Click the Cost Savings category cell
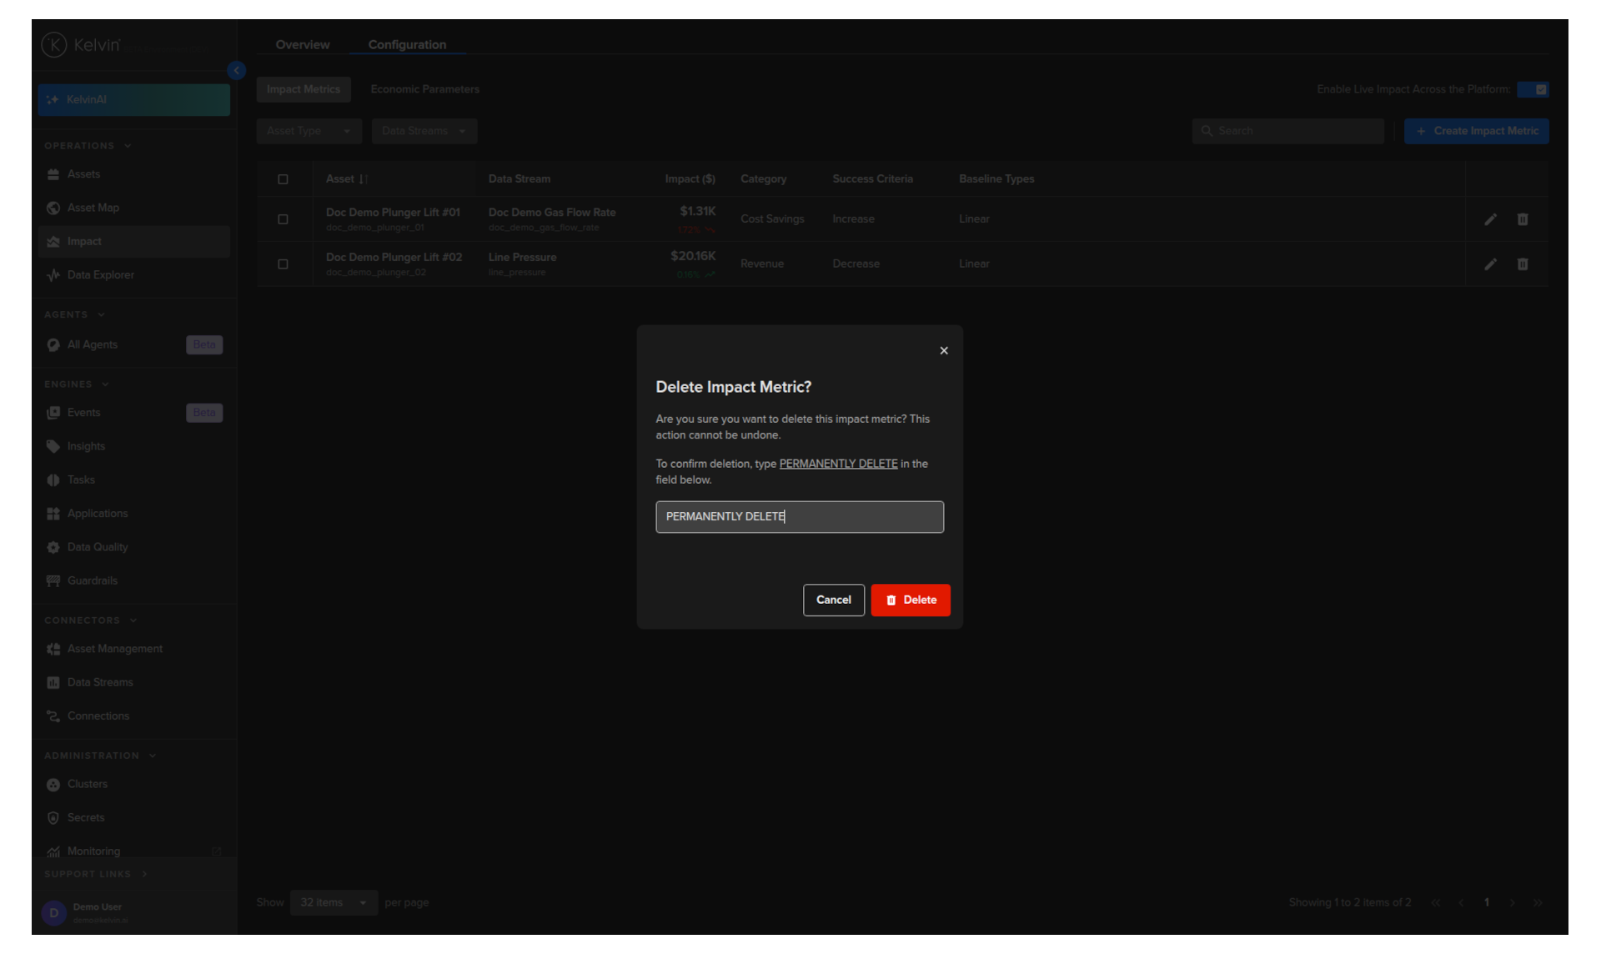 coord(772,219)
